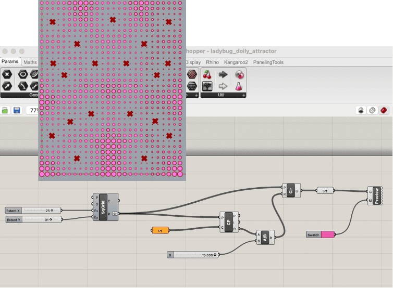Viewport: 393px width, 288px height.
Task: Toggle the shaded preview mode red icon
Action: [x=384, y=110]
